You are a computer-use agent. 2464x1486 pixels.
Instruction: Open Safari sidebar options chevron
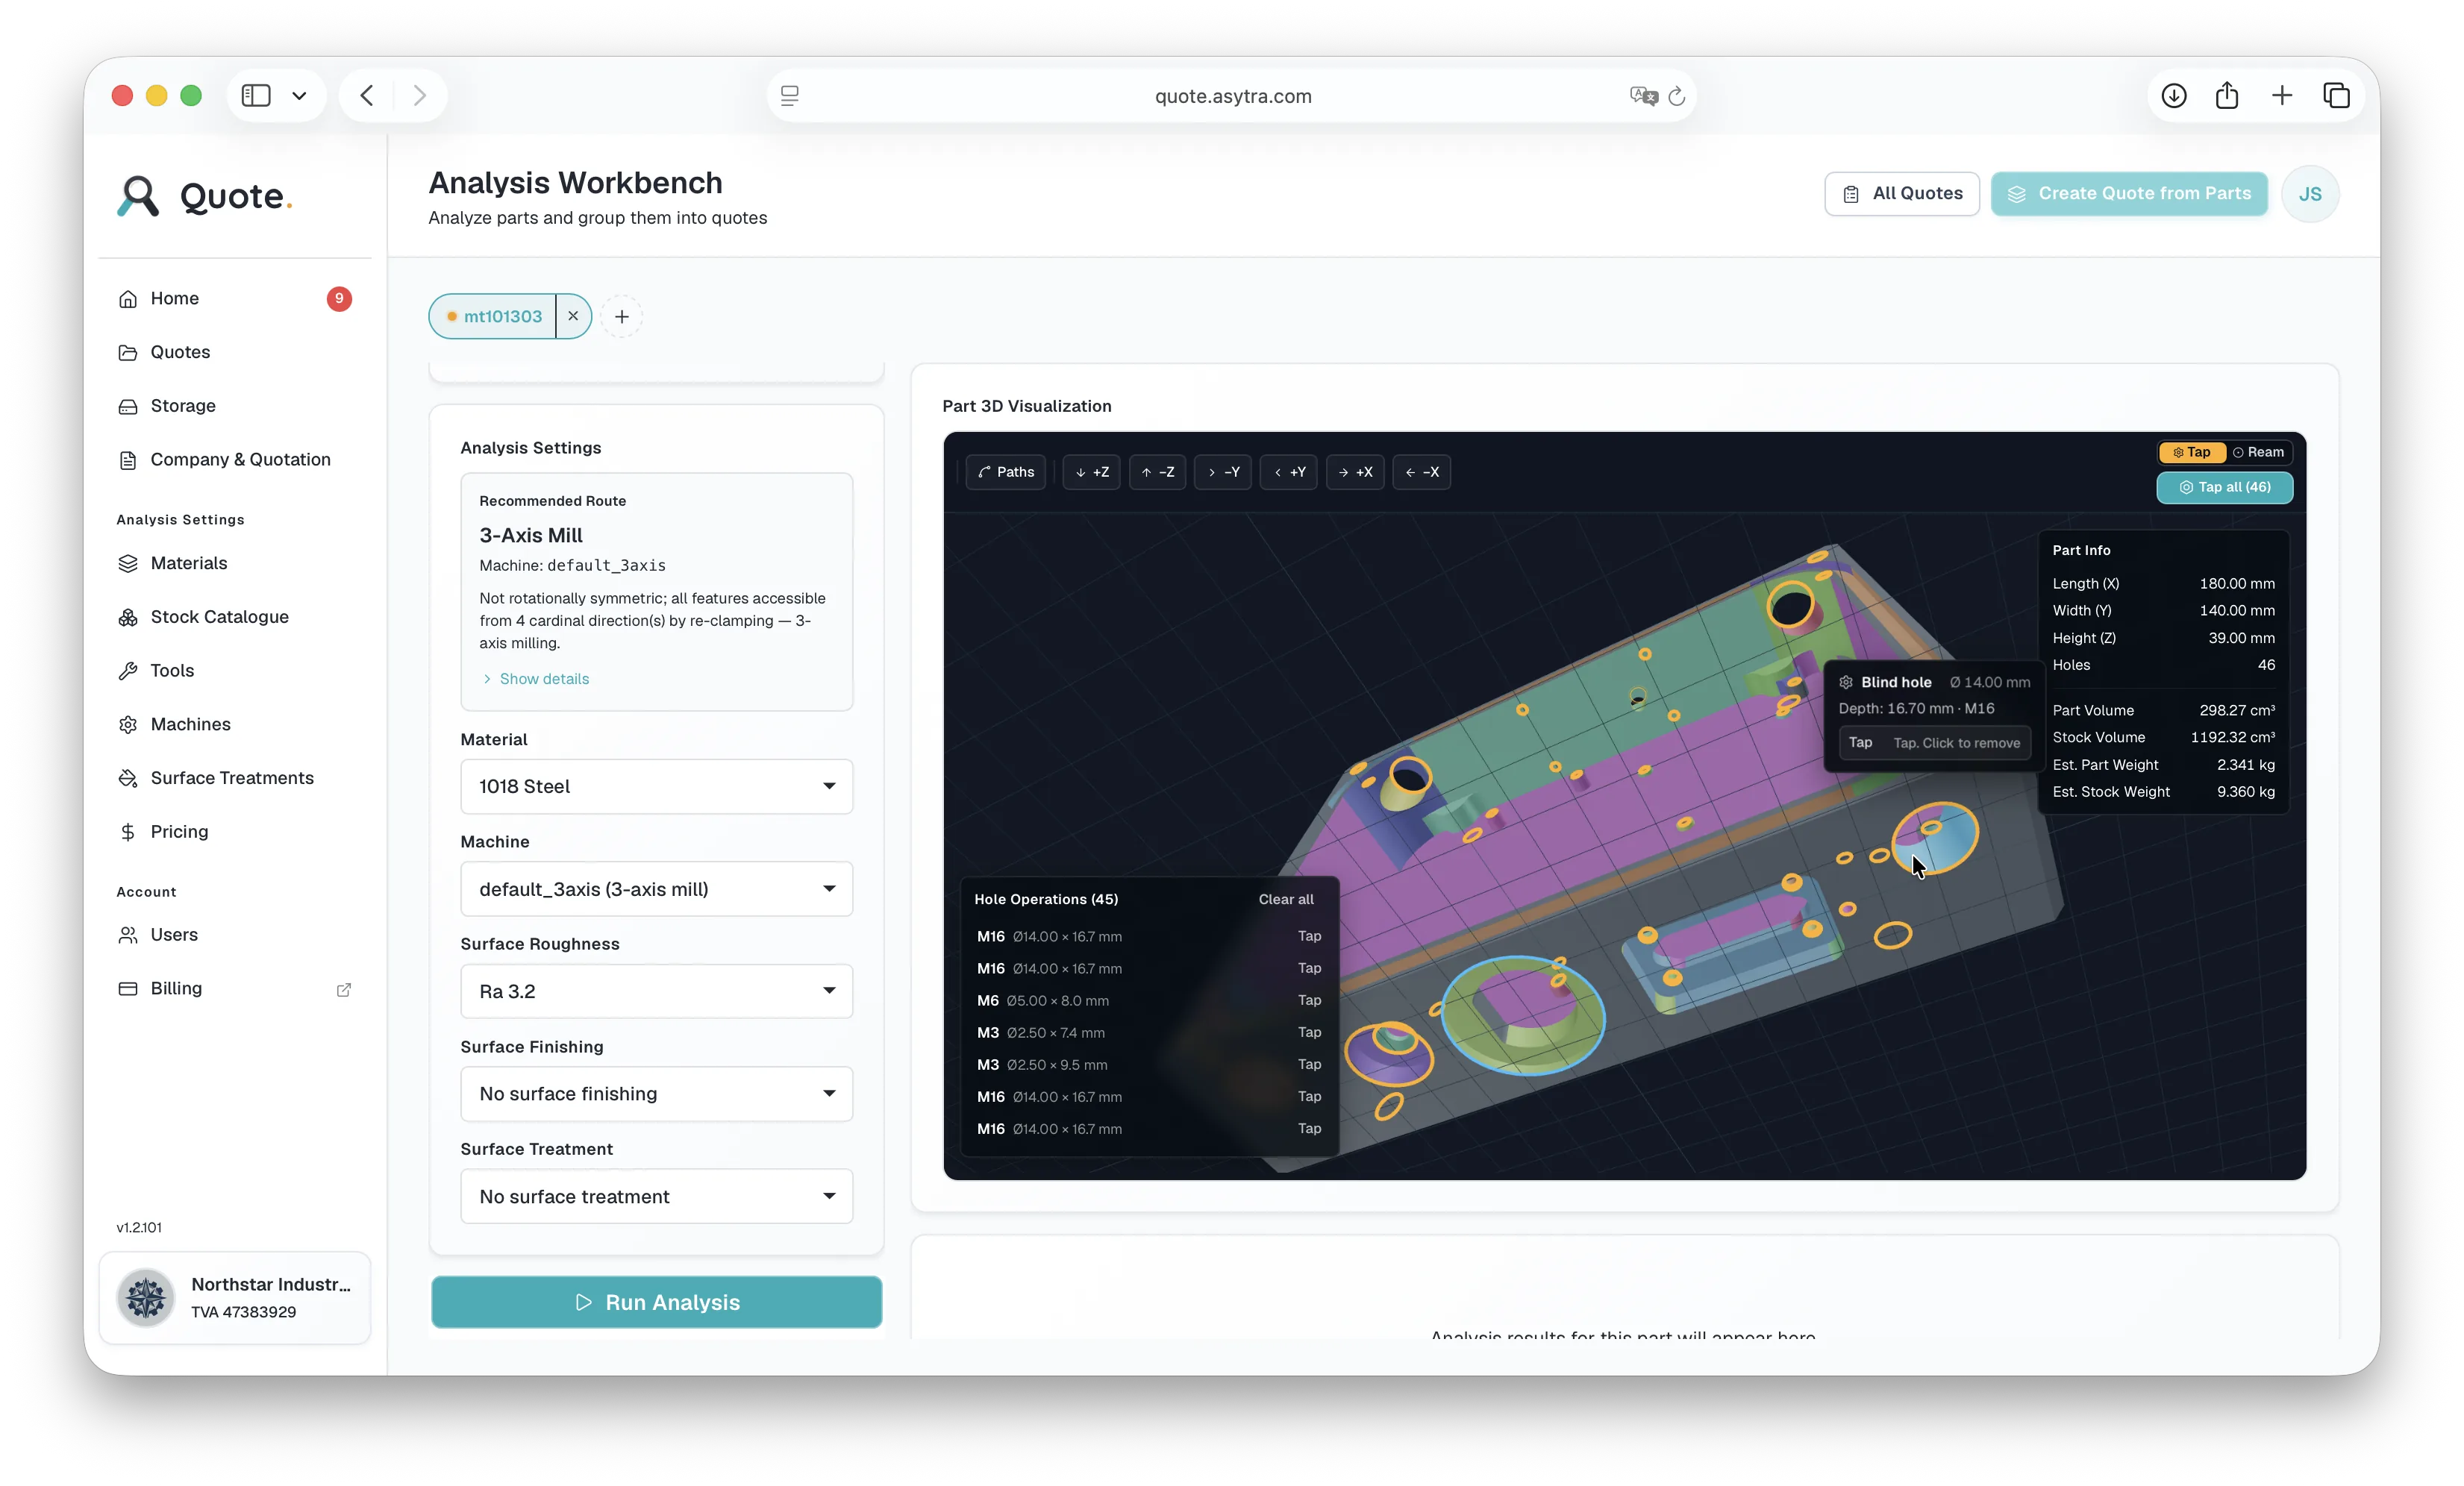point(299,96)
